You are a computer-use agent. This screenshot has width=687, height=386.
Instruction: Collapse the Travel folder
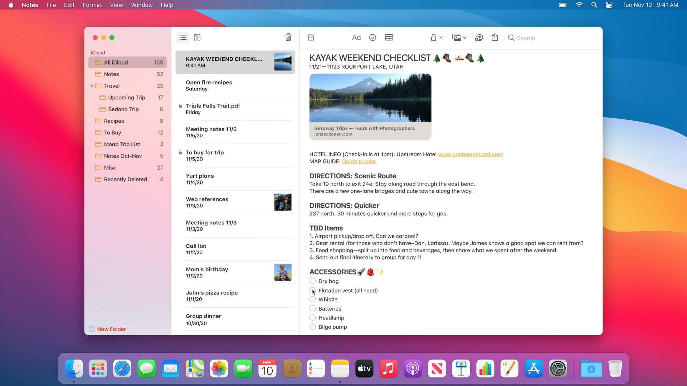(93, 86)
